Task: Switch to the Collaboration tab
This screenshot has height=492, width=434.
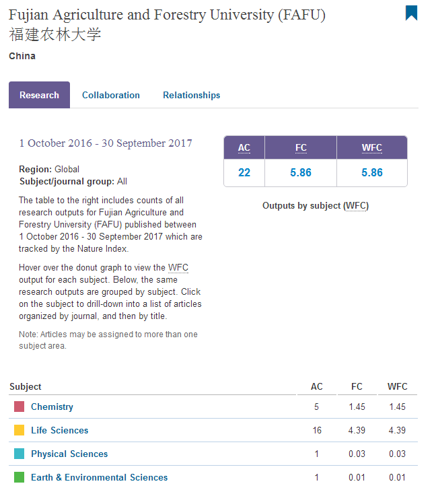Action: (x=111, y=96)
